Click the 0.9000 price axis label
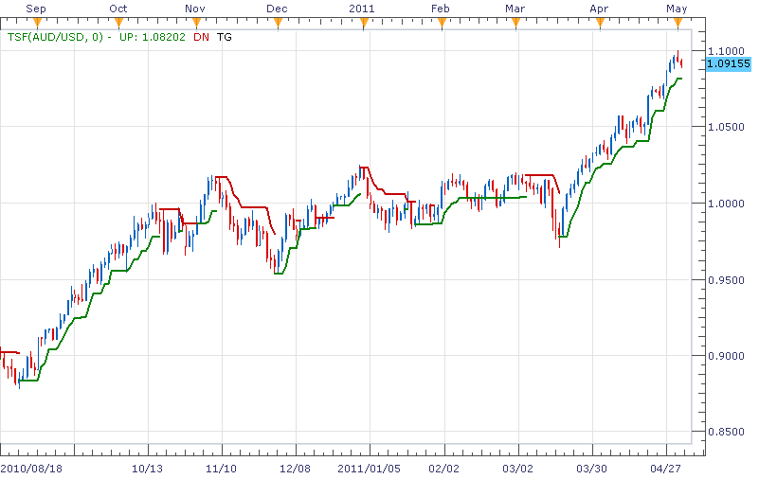The width and height of the screenshot is (759, 479). click(726, 356)
